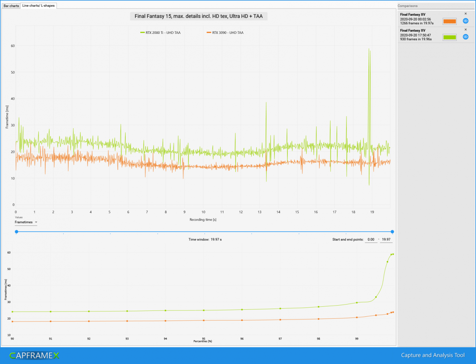Toggle visibility of green RTX 2080 Ti record
Viewport: 476px width, 364px height.
pos(465,37)
